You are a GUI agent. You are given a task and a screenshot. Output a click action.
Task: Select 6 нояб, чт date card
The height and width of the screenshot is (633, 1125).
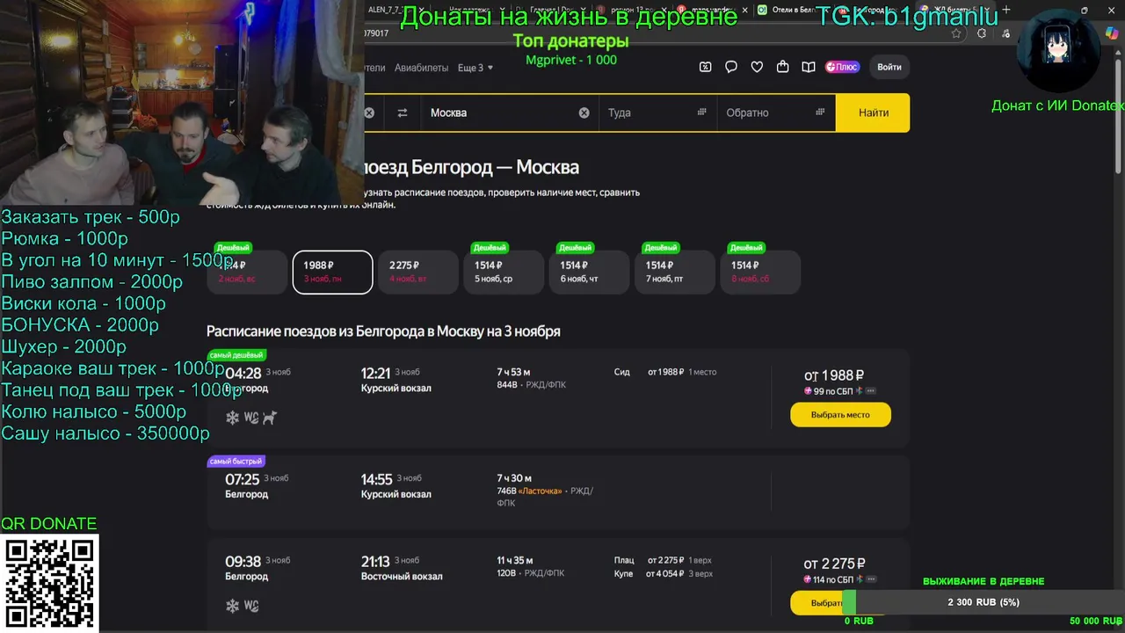589,272
